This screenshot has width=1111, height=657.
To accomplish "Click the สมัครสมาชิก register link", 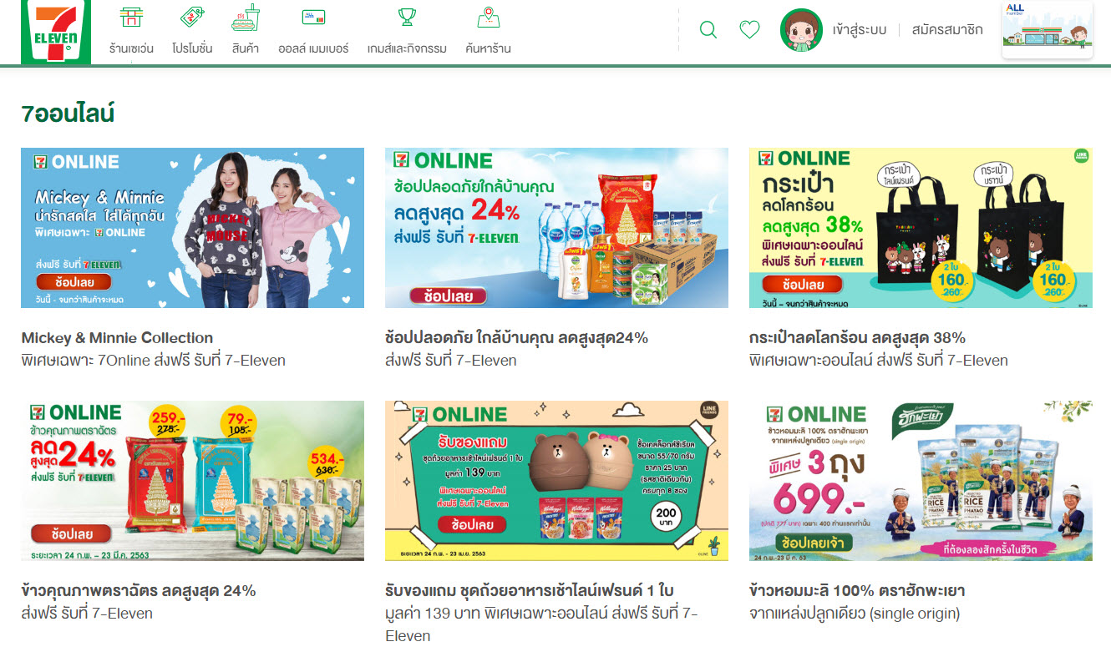I will [x=947, y=30].
